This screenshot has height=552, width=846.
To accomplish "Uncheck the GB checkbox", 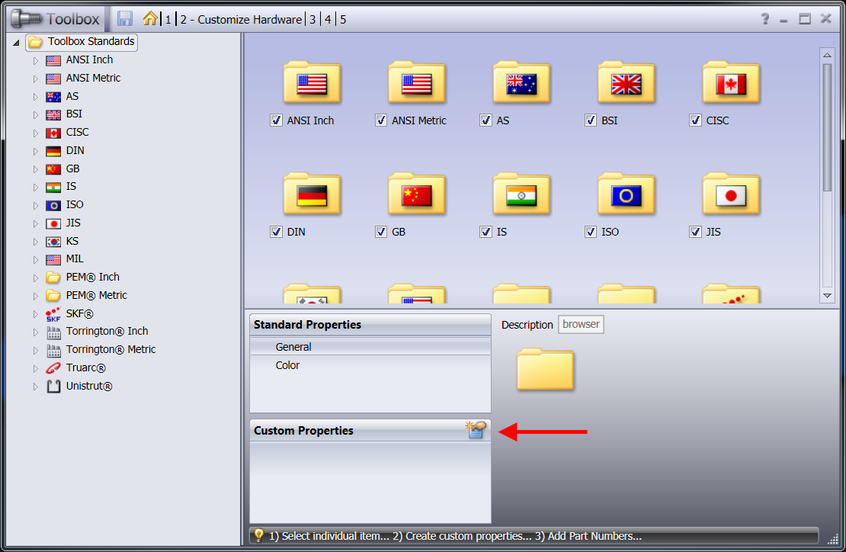I will pyautogui.click(x=380, y=232).
